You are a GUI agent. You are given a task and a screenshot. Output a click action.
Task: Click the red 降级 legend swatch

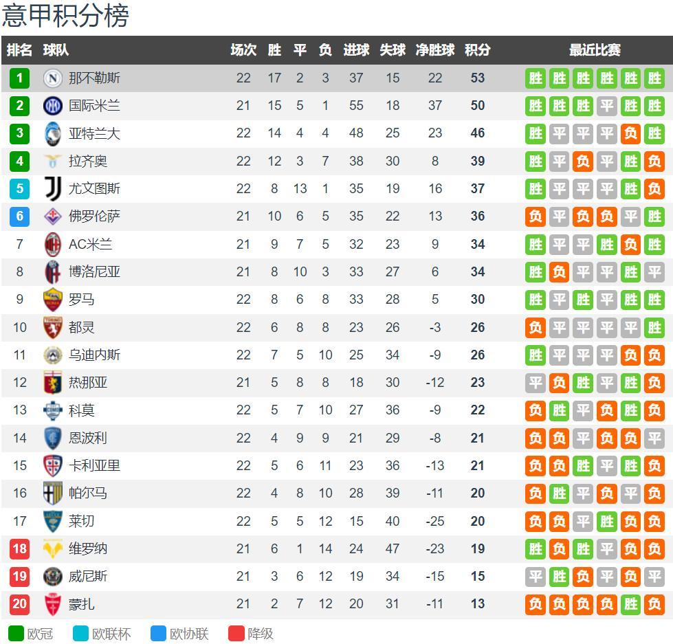click(236, 633)
